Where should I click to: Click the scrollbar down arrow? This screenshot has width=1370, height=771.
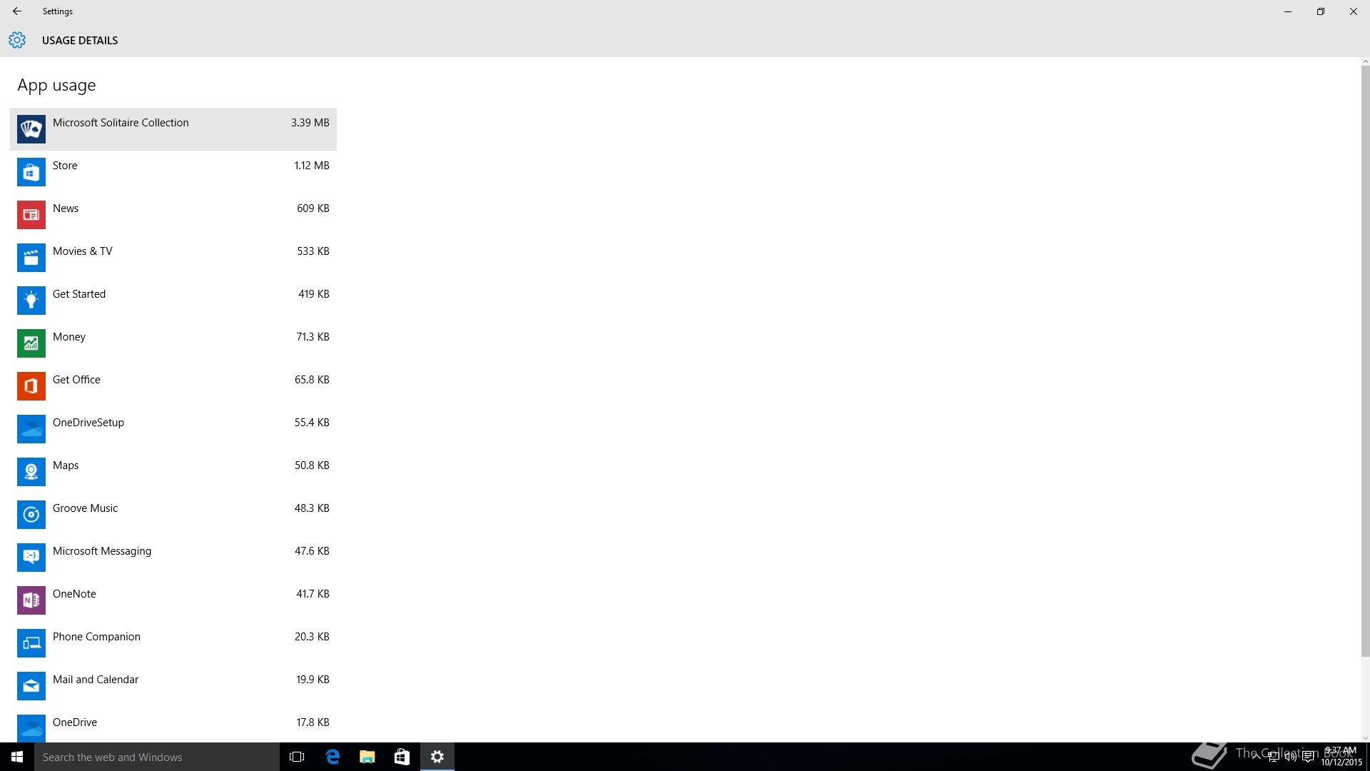pos(1365,738)
